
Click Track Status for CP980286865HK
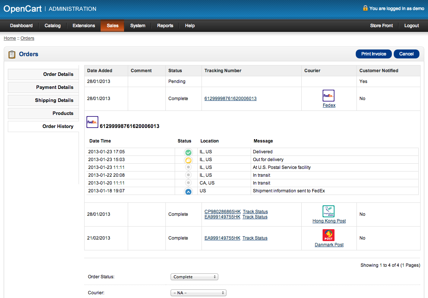[255, 212]
